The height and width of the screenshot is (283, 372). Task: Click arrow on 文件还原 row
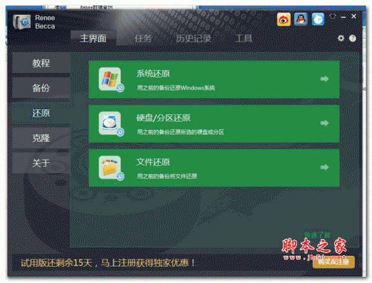[x=324, y=167]
